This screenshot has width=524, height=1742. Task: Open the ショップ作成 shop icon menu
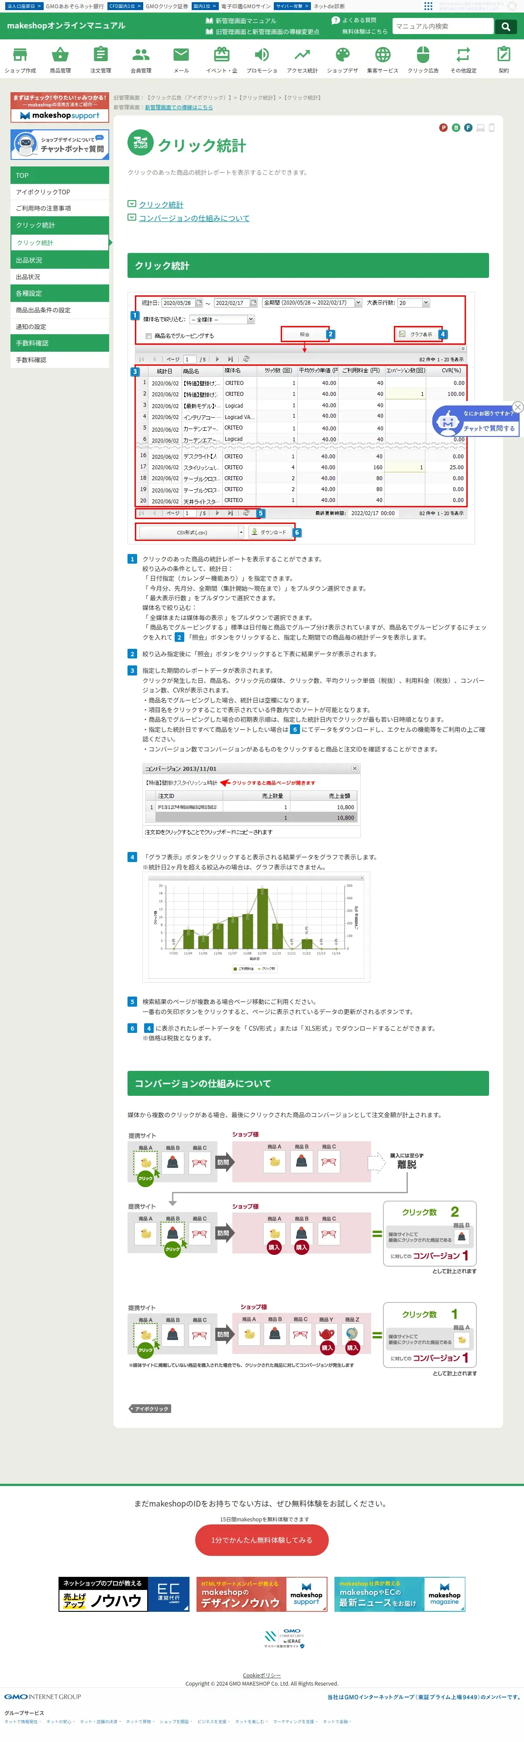coord(20,59)
